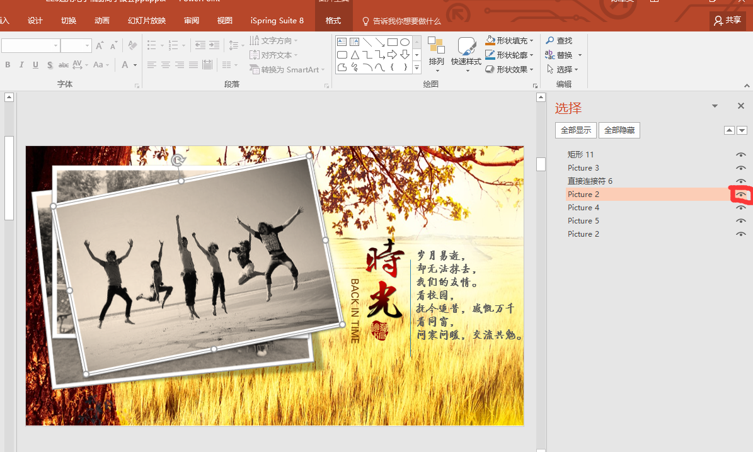Toggle underline formatting

click(x=35, y=65)
